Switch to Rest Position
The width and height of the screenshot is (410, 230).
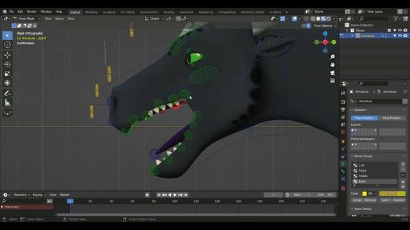[x=391, y=118]
